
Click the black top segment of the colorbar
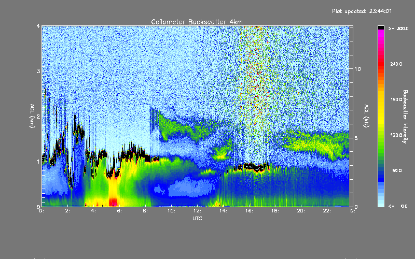[381, 27]
